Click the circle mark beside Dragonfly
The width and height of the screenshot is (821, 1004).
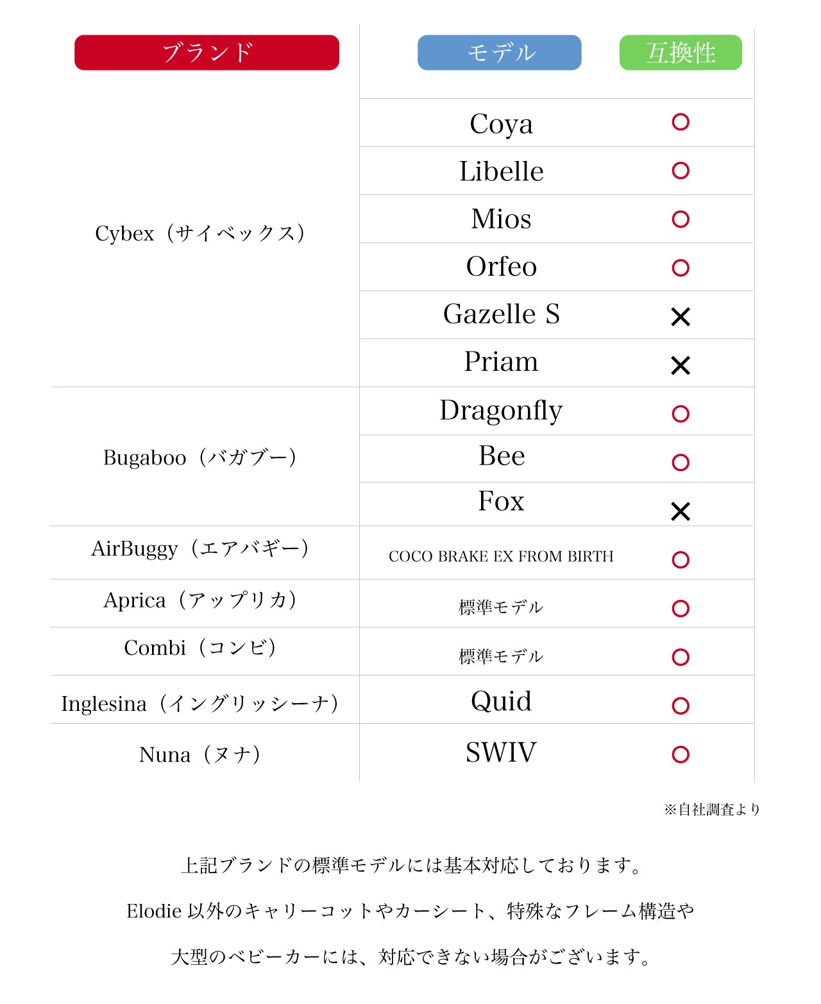(x=681, y=414)
